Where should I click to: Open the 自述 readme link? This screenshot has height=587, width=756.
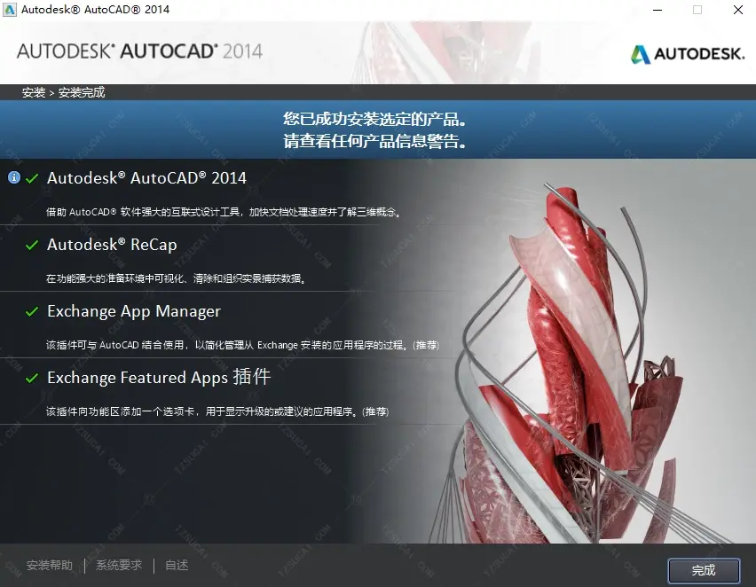point(177,565)
